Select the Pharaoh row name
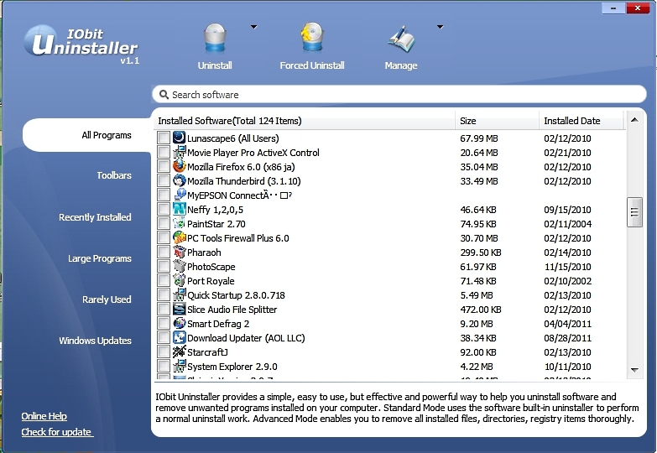Image resolution: width=657 pixels, height=453 pixels. (x=204, y=253)
